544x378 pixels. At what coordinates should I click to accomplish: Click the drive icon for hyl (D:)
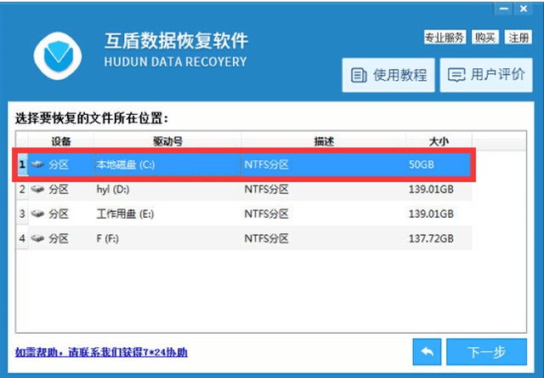tap(37, 189)
